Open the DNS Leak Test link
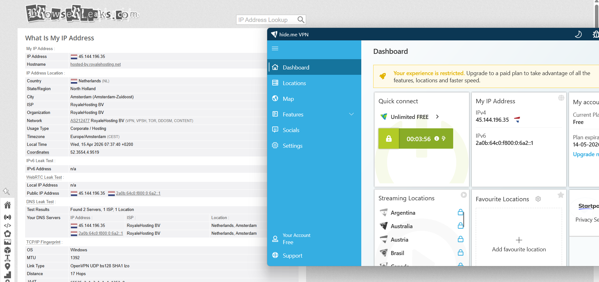 40,202
